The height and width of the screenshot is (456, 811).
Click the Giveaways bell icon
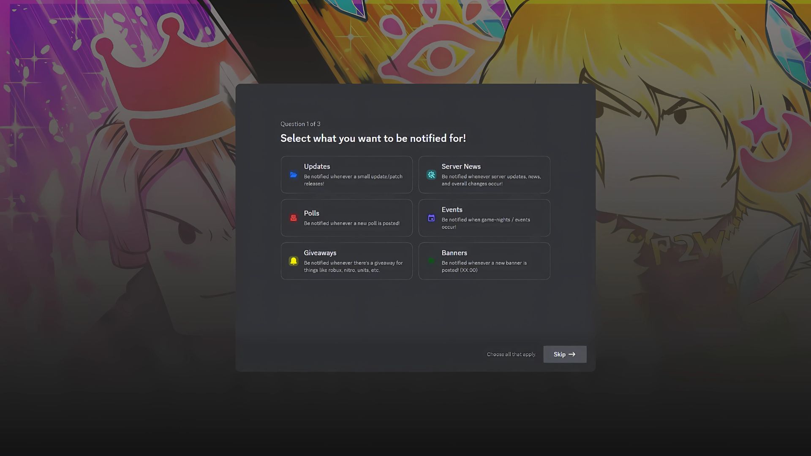(294, 261)
